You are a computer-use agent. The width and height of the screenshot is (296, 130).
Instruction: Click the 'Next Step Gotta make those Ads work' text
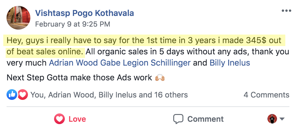79,77
